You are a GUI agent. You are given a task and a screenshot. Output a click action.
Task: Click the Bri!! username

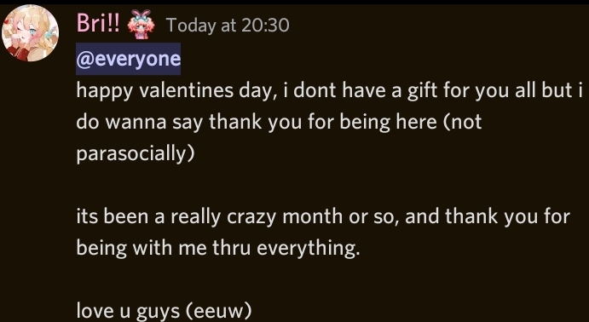pyautogui.click(x=98, y=23)
